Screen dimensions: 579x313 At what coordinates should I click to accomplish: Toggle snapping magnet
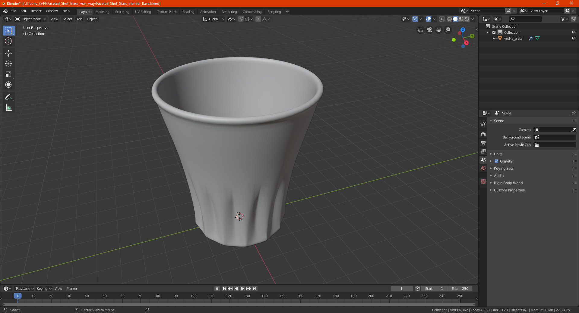pos(241,19)
